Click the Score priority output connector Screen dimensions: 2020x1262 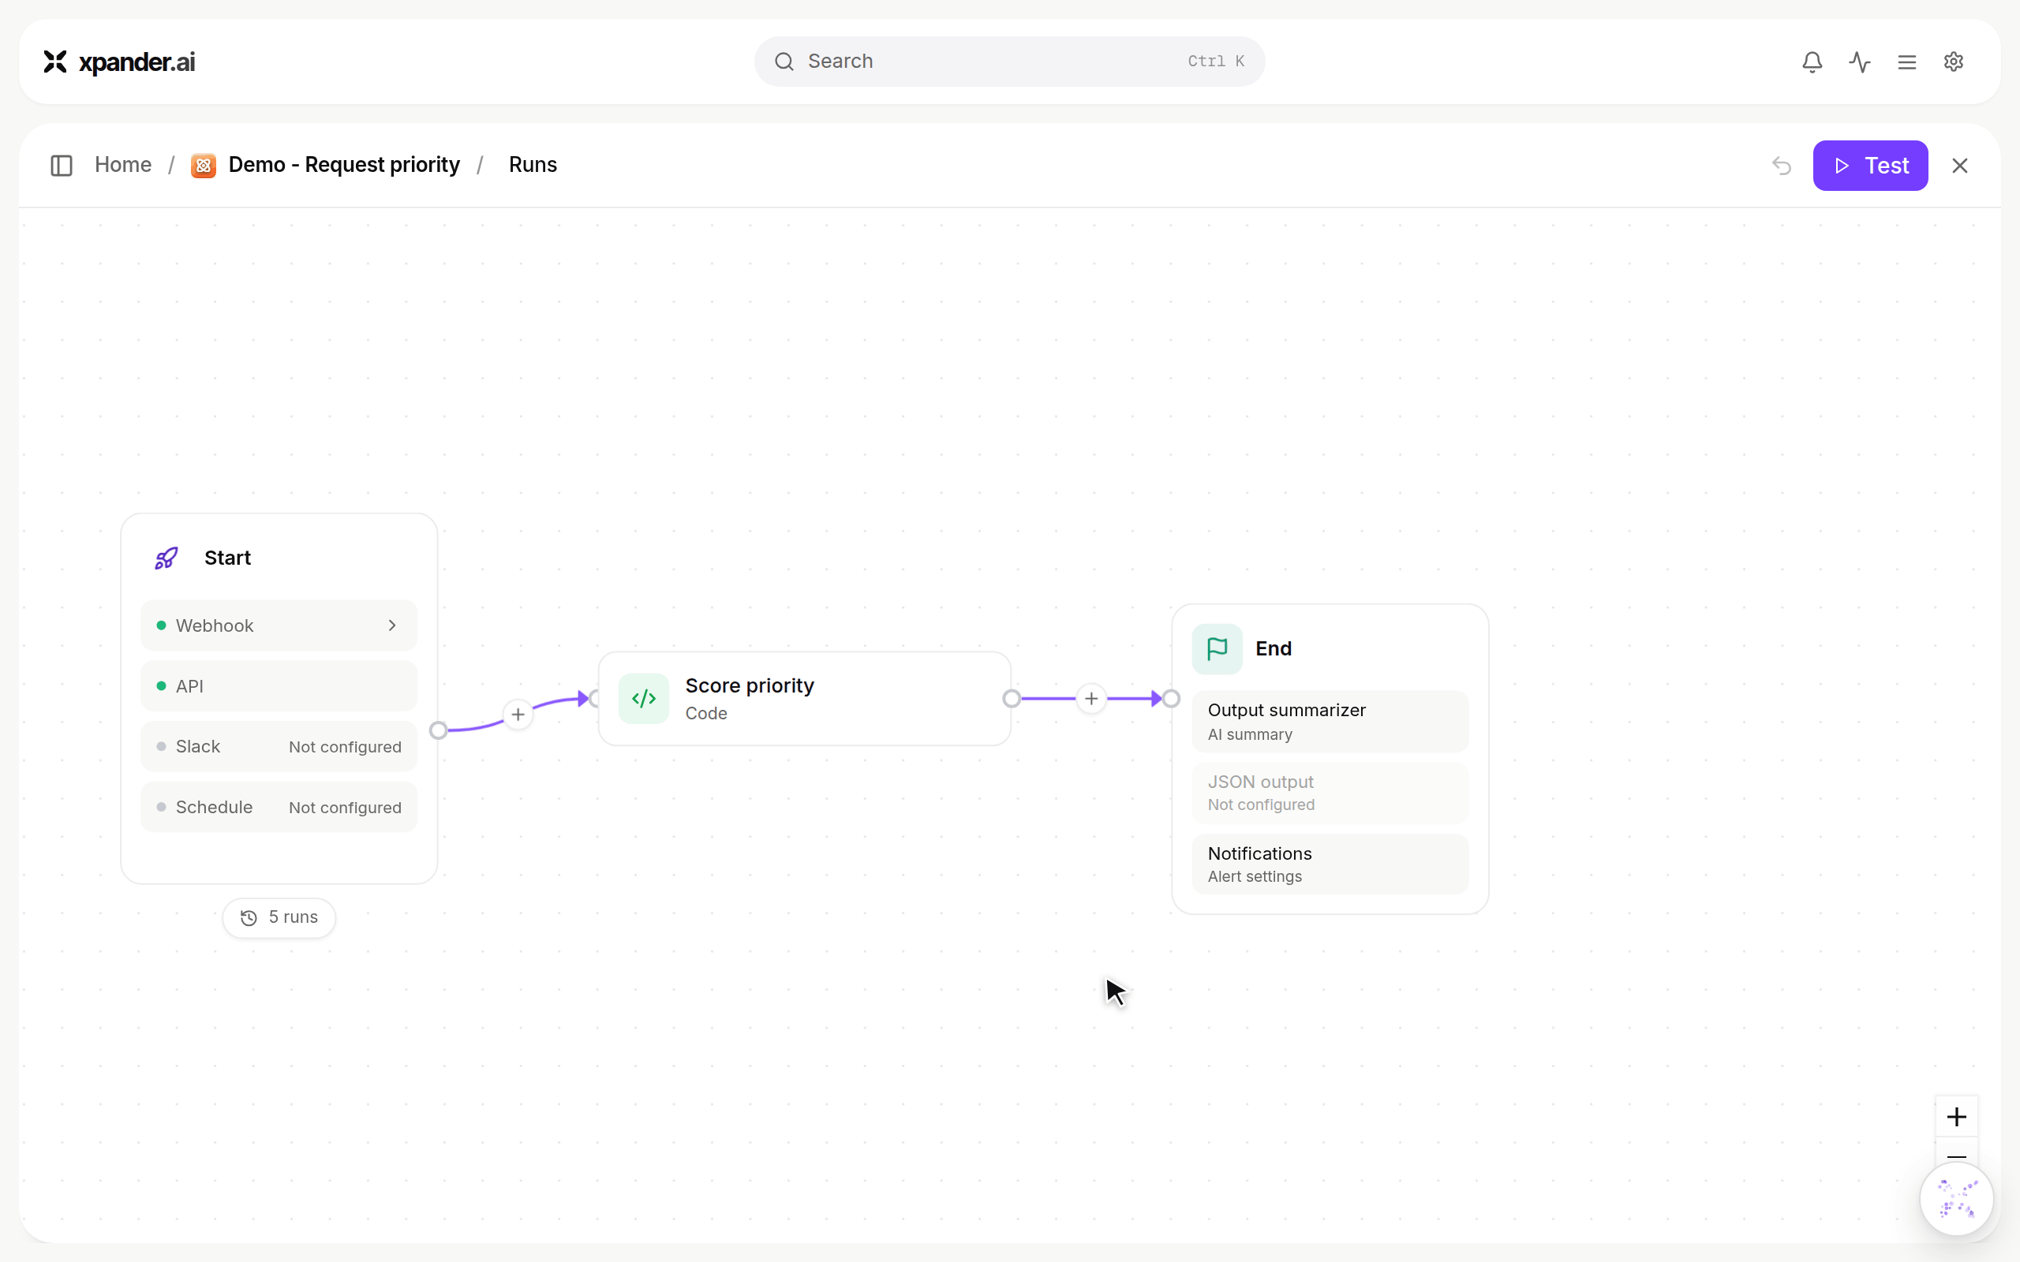click(x=1012, y=699)
